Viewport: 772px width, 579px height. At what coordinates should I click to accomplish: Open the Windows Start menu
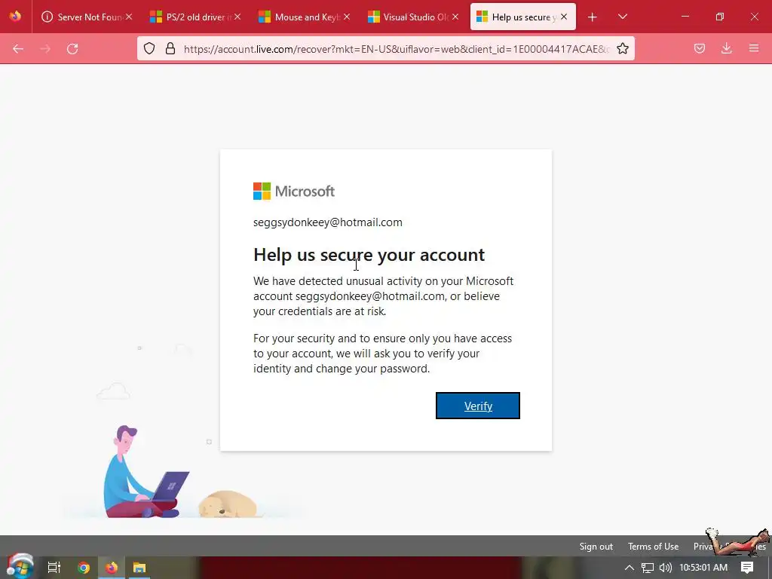tap(20, 566)
